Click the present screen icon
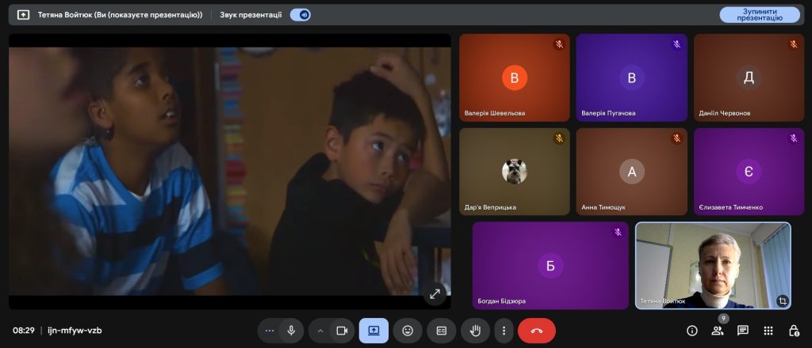This screenshot has width=812, height=348. 373,331
